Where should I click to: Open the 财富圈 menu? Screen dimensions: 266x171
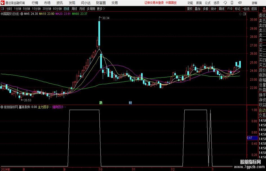pos(101,3)
